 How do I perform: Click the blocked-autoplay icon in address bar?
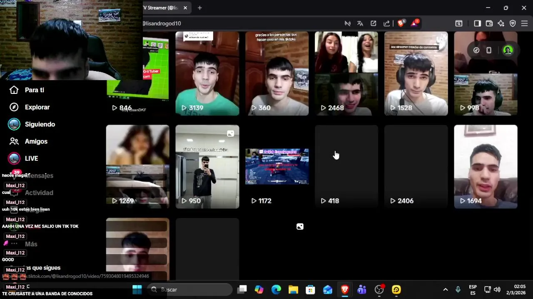pos(348,24)
